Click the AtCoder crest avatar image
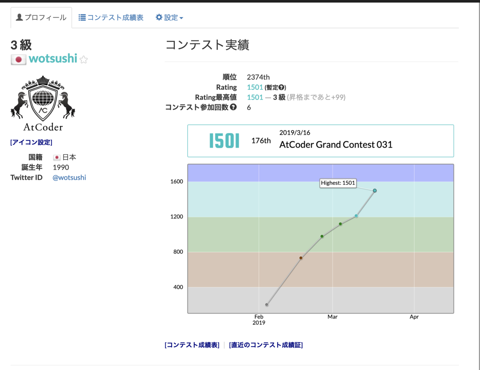This screenshot has width=480, height=370. [43, 103]
